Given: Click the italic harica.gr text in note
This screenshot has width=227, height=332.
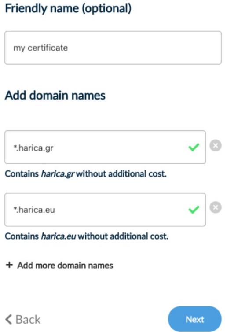Looking at the screenshot, I should [x=58, y=174].
